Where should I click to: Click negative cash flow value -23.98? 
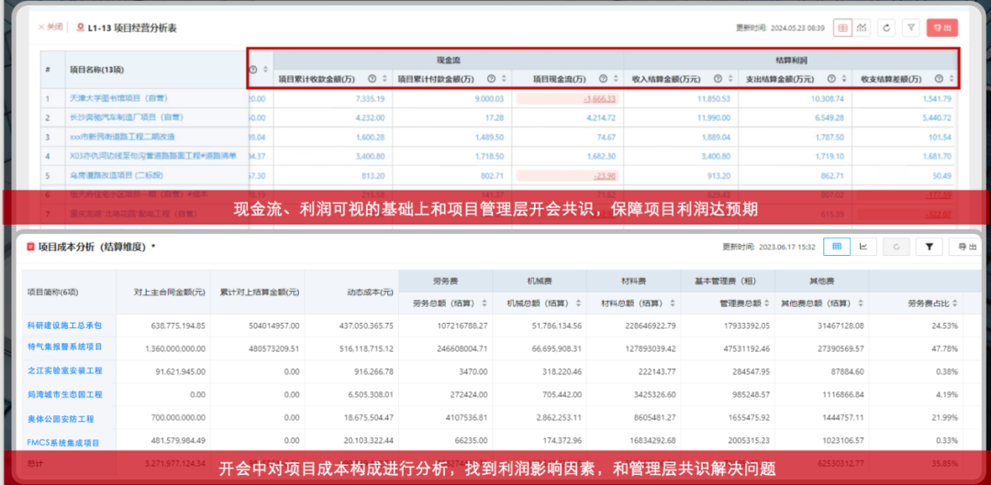605,175
